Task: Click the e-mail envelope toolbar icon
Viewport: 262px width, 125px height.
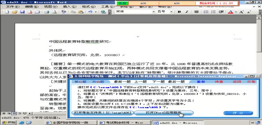Action: (37, 12)
